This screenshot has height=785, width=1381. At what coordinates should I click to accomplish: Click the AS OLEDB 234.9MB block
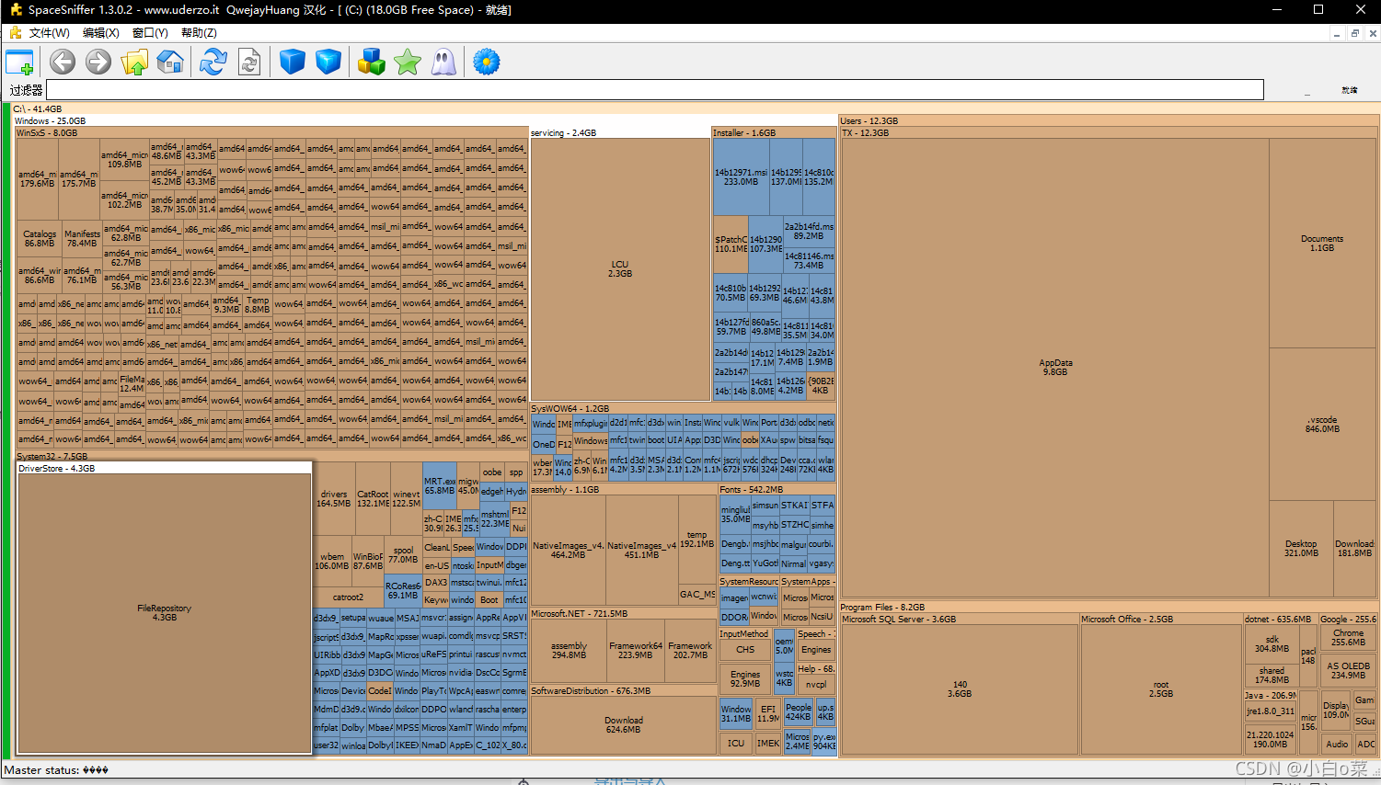pyautogui.click(x=1348, y=670)
